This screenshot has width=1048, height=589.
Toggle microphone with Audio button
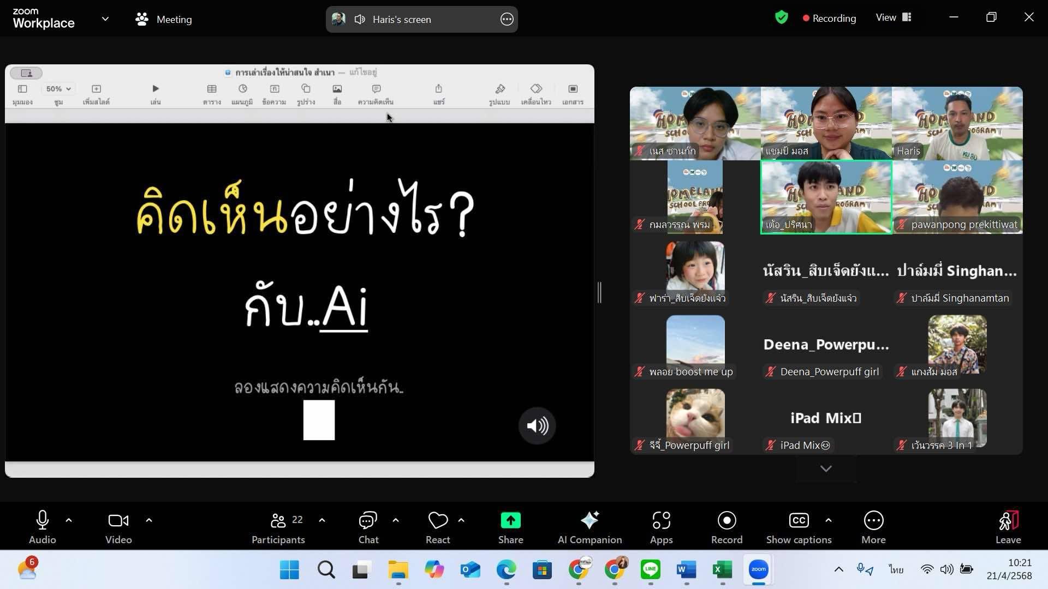pos(42,527)
